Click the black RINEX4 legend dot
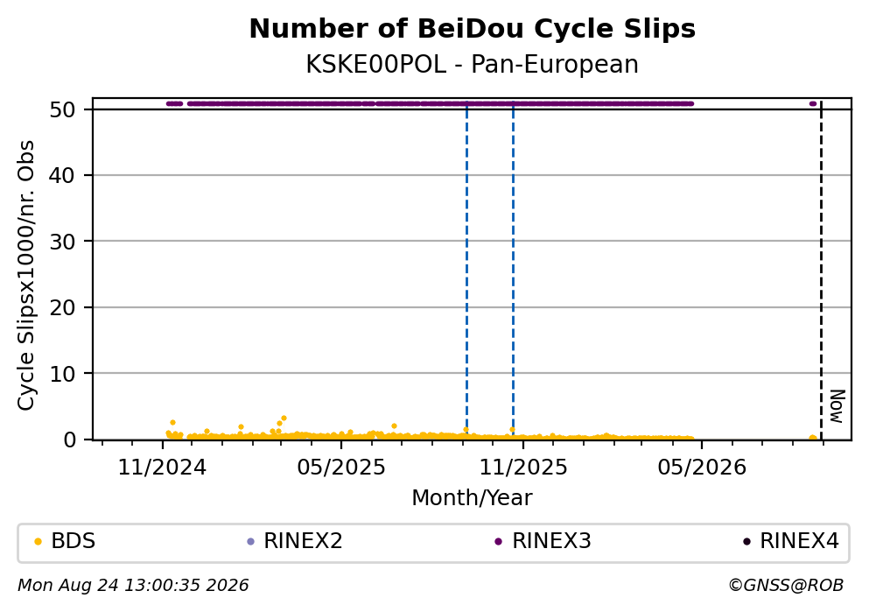 click(x=746, y=542)
